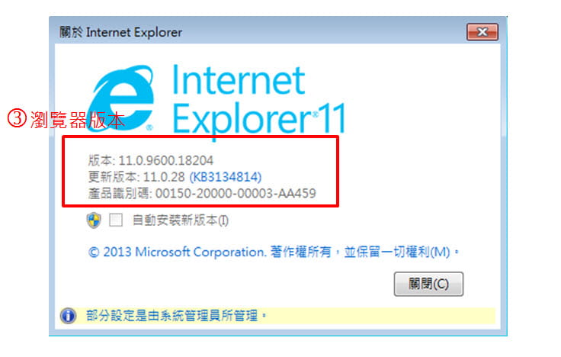This screenshot has width=561, height=357.
Task: Click the 更新版本: 11.0.28 text
Action: [136, 177]
